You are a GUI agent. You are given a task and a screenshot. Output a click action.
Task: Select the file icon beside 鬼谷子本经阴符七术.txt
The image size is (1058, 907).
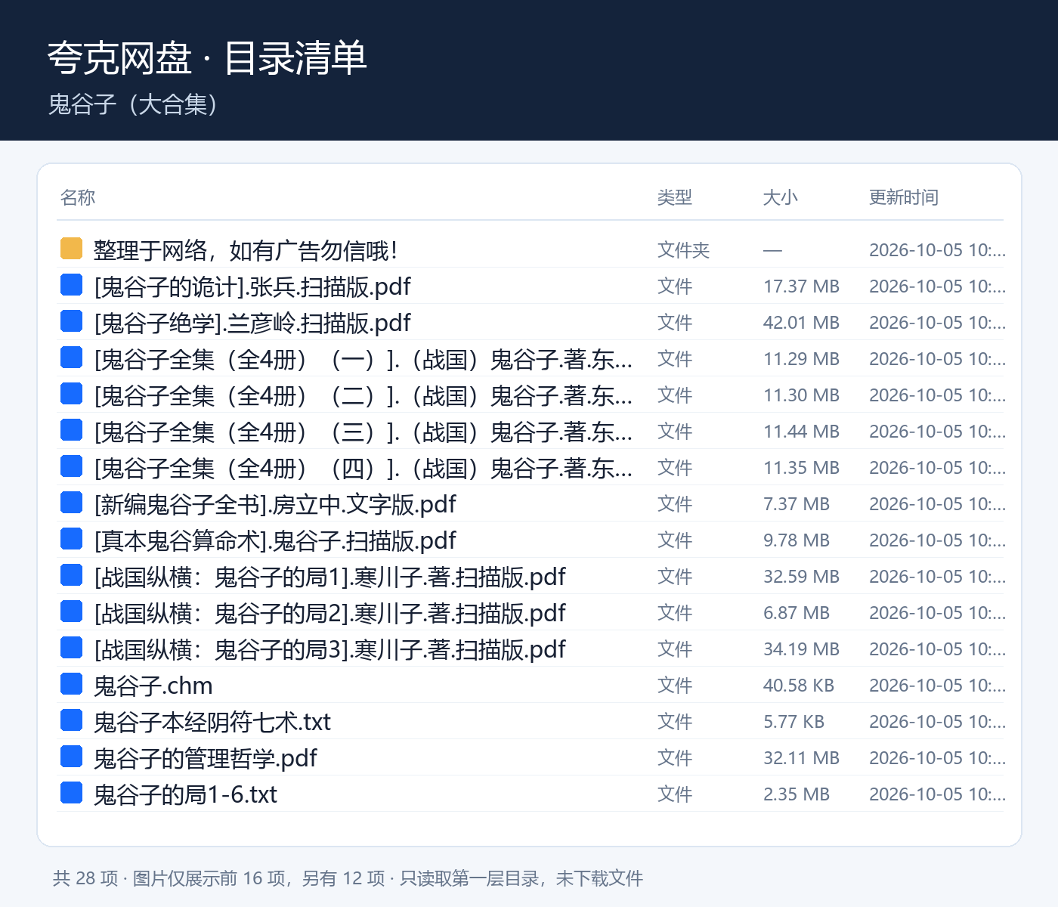click(x=71, y=720)
